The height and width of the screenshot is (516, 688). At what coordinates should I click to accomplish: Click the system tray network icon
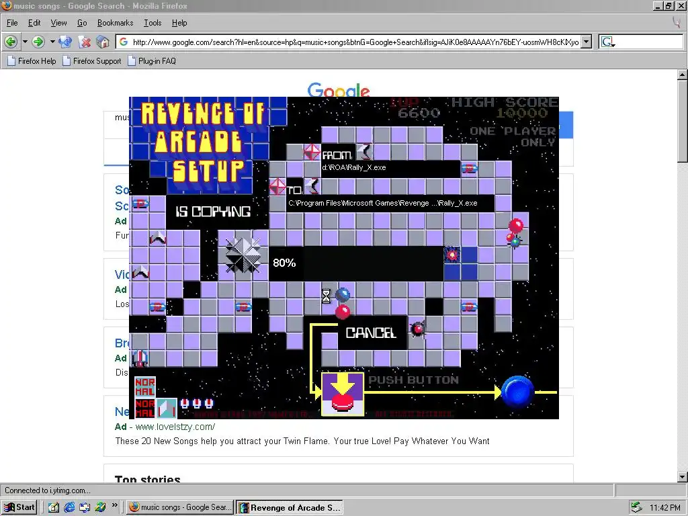point(636,507)
